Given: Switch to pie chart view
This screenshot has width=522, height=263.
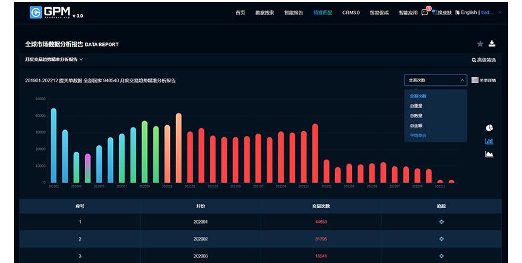Looking at the screenshot, I should click(x=489, y=128).
